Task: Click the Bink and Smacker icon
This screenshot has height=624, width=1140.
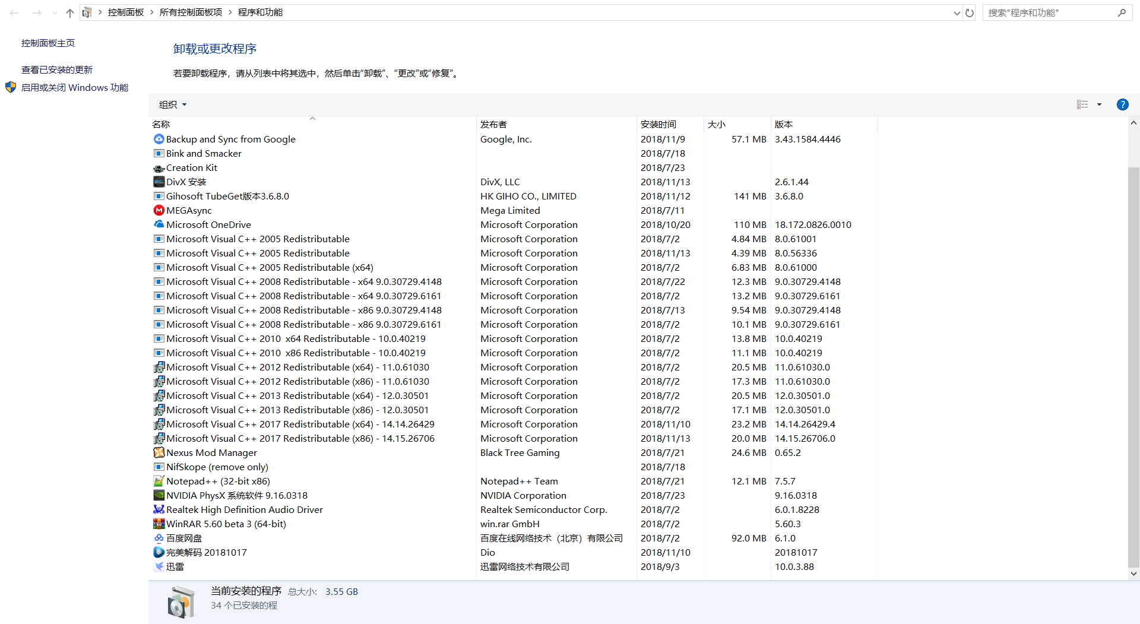Action: [159, 153]
